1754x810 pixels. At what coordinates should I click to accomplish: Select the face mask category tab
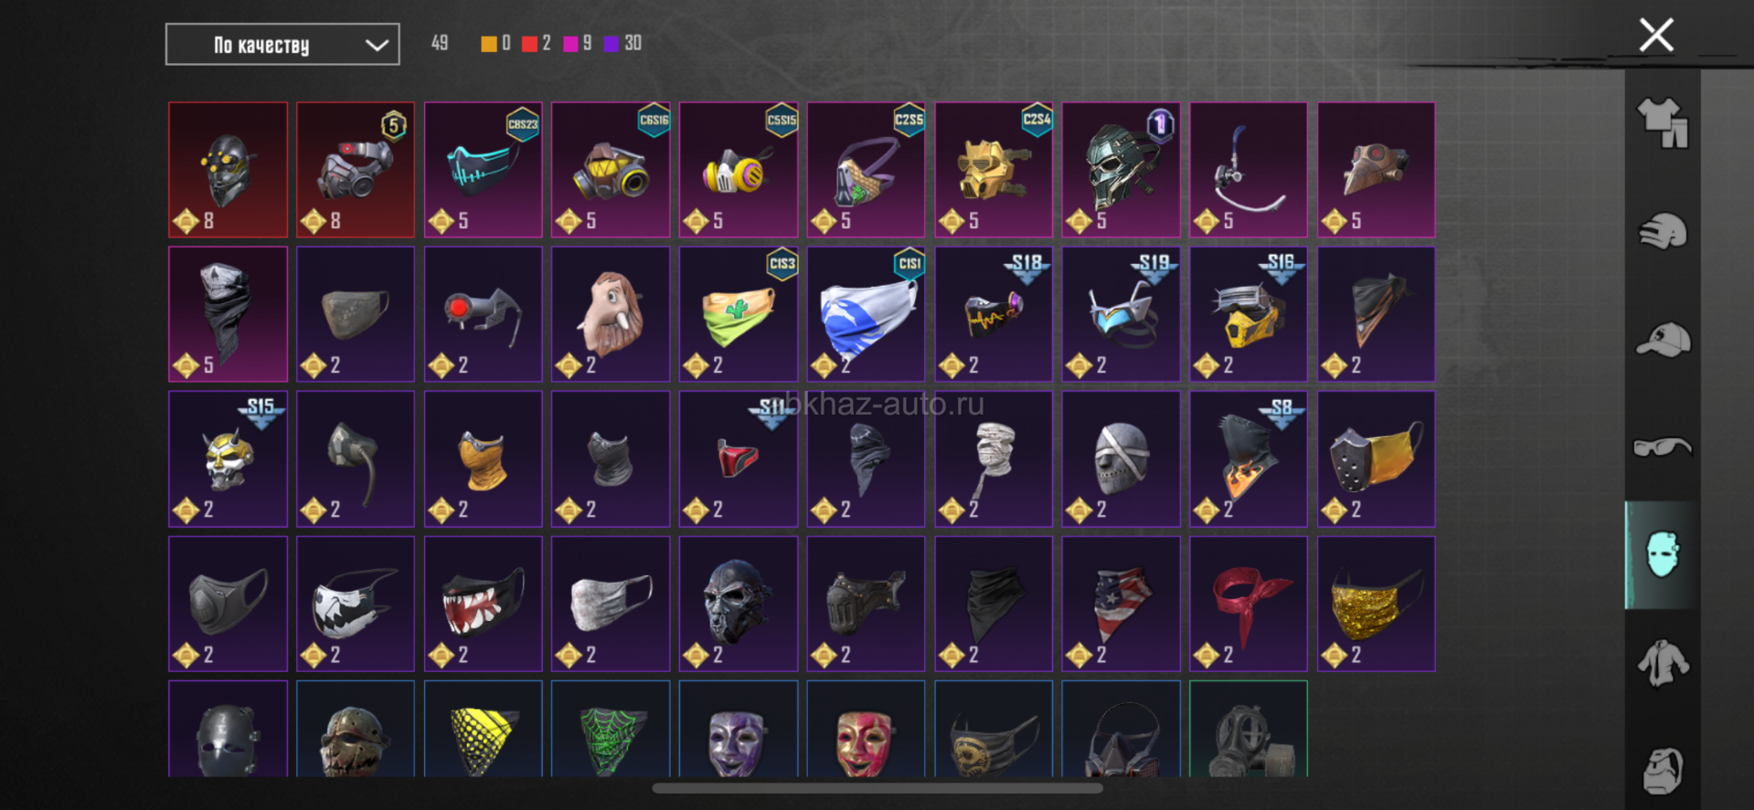(x=1662, y=554)
